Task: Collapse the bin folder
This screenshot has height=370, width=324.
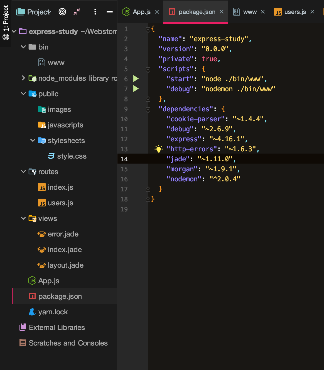Action: pos(23,47)
